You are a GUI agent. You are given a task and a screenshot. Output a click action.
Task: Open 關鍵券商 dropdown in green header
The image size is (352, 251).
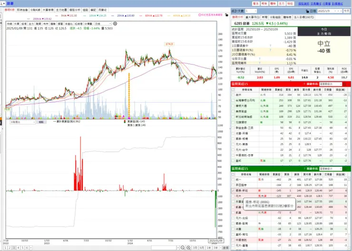tap(331, 169)
